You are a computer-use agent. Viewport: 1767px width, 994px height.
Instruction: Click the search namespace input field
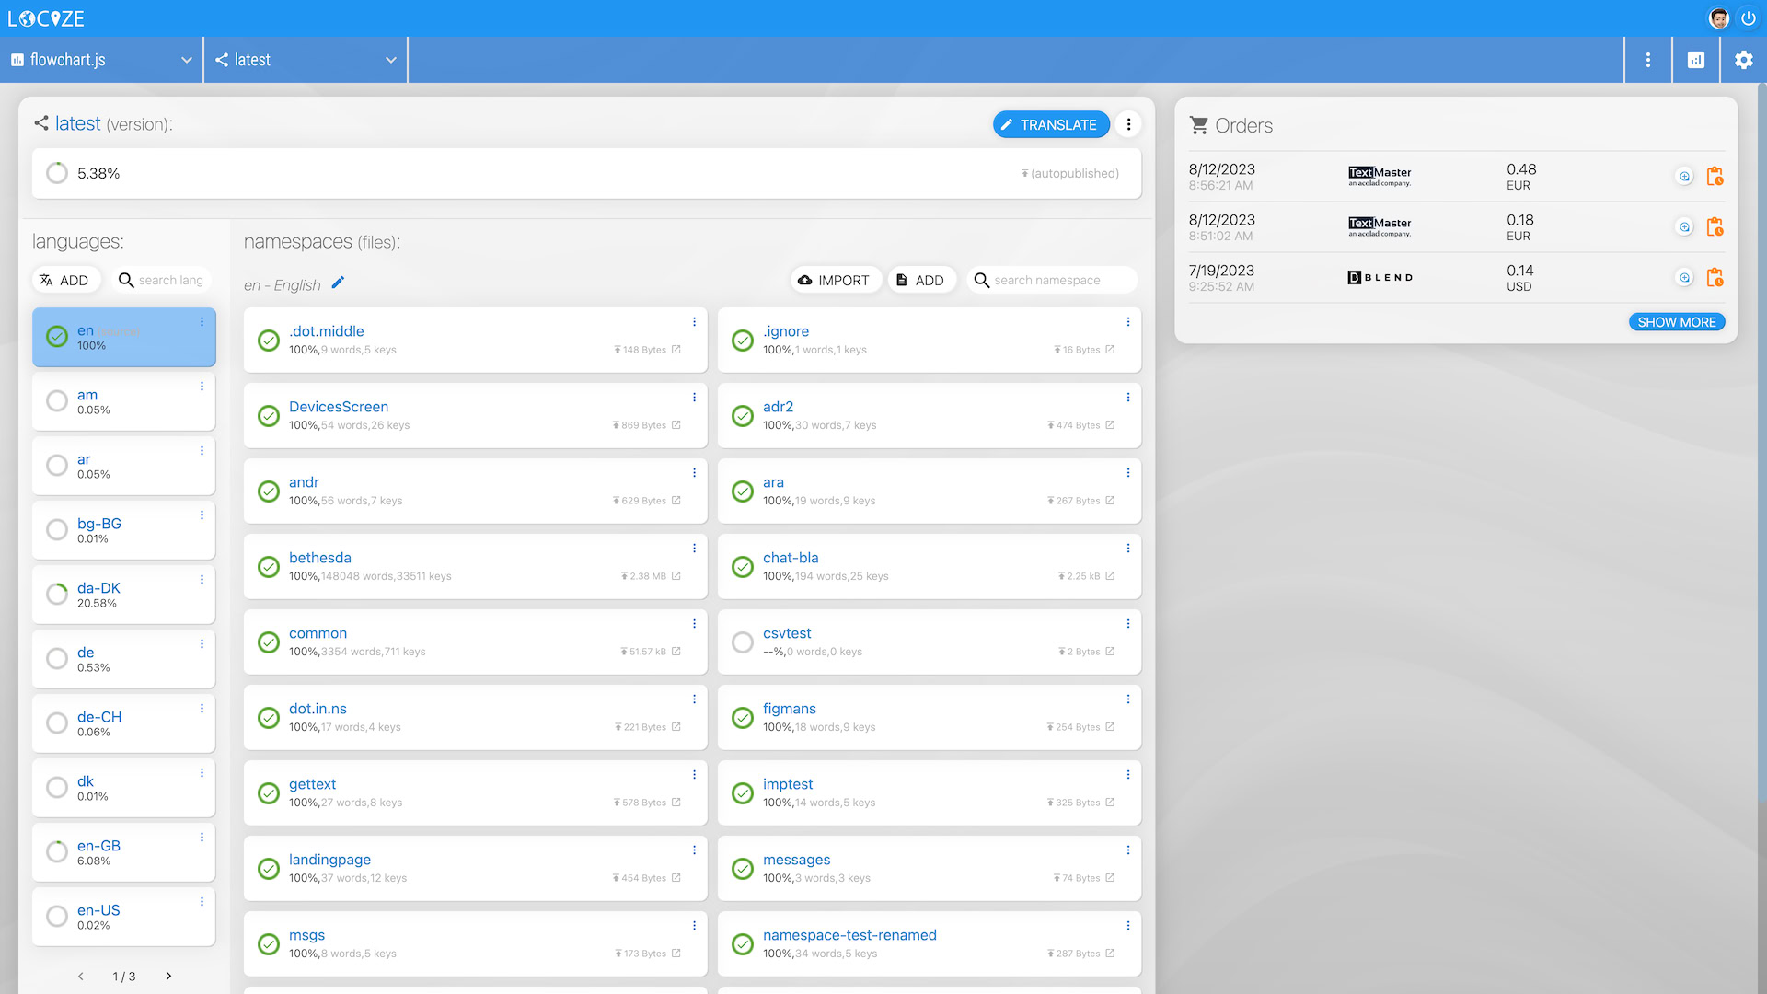(x=1052, y=279)
